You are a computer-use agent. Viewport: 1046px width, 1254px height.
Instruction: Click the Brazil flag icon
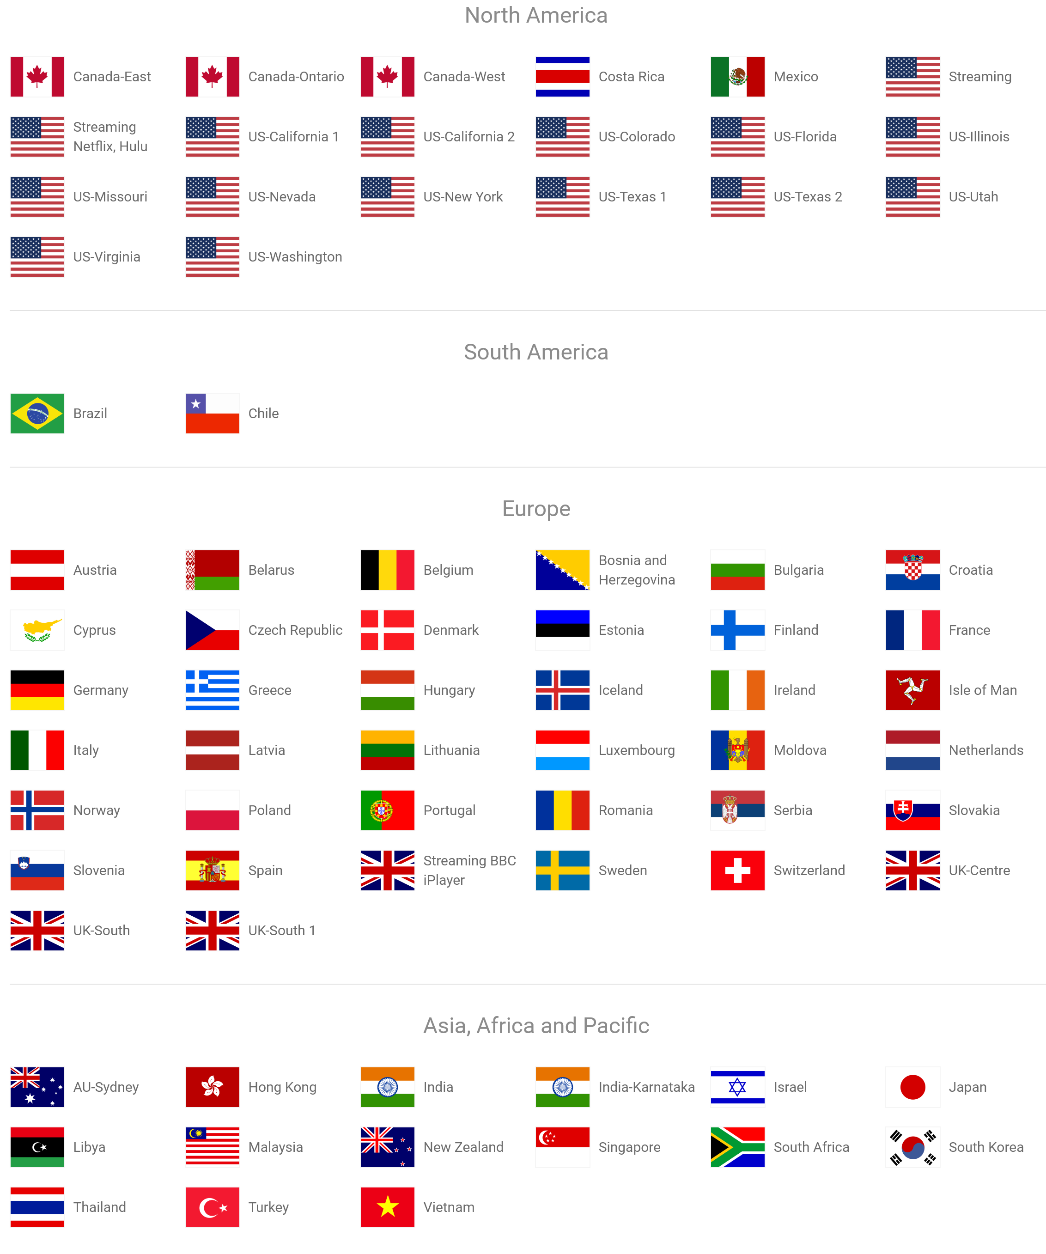click(36, 411)
